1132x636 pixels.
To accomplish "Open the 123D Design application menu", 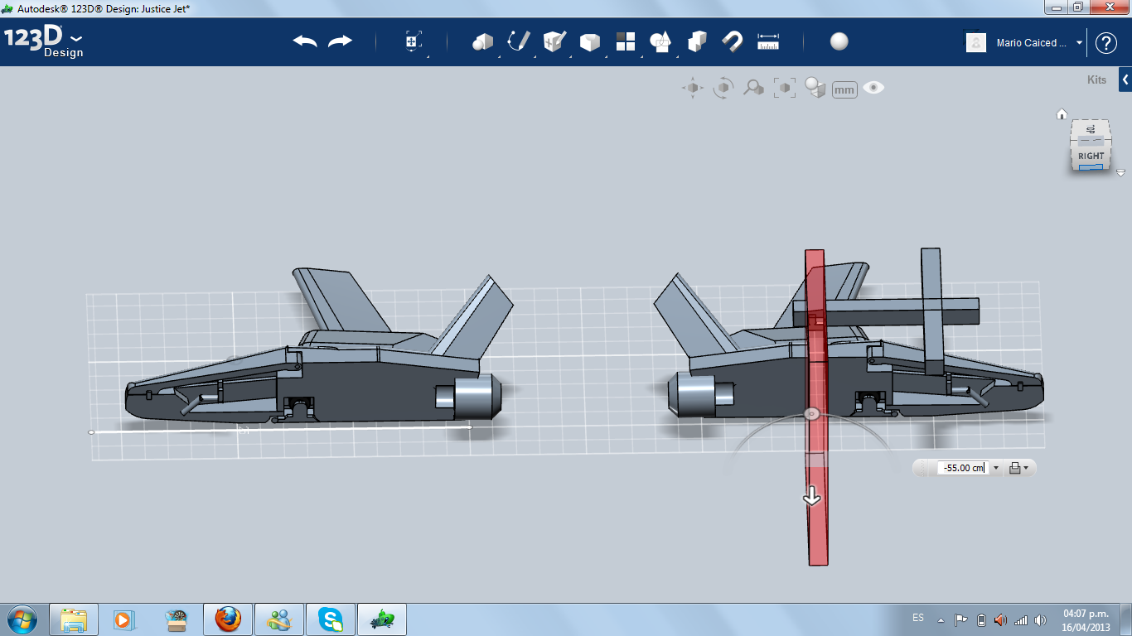I will pos(44,41).
